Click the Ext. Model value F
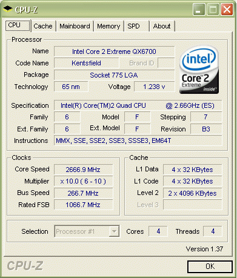 (x=137, y=129)
